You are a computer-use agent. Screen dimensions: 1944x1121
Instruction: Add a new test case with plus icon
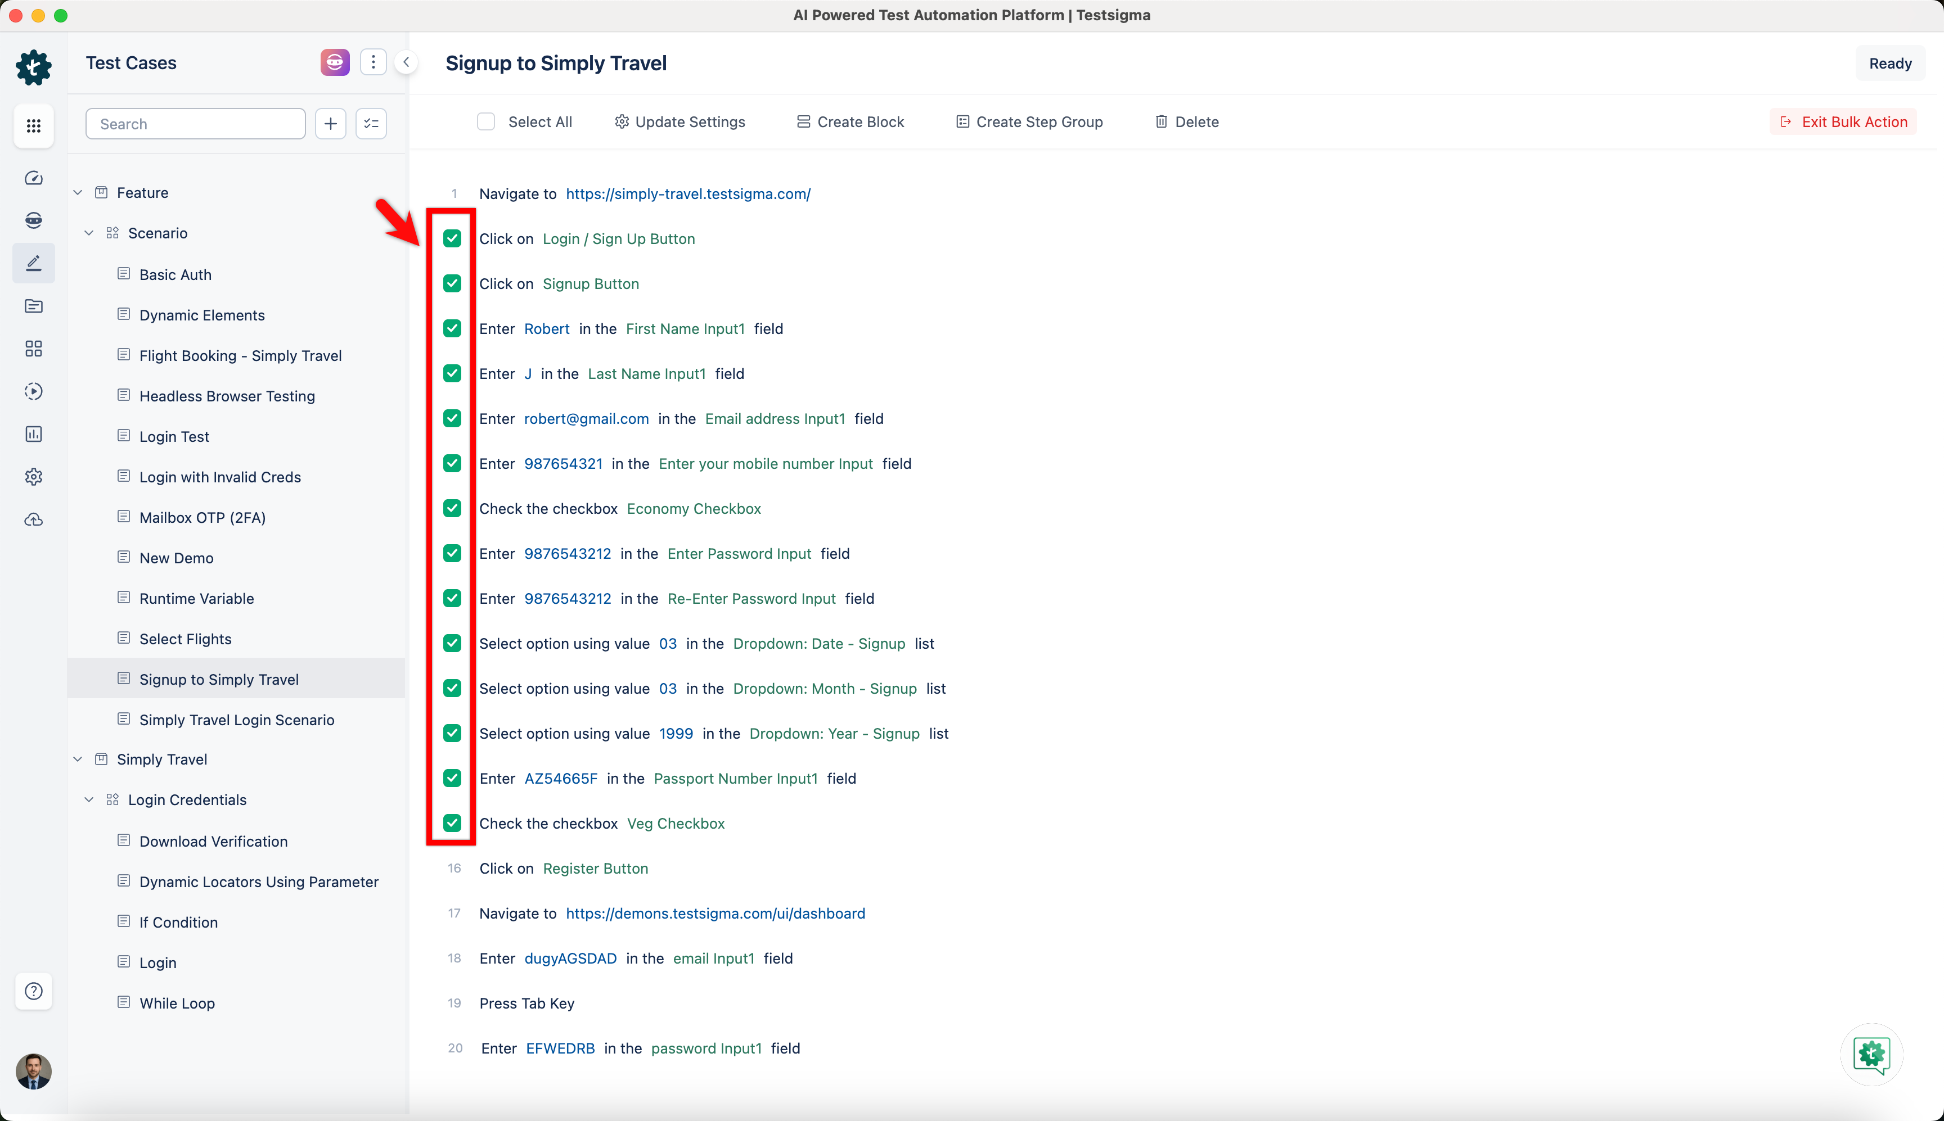pos(330,123)
